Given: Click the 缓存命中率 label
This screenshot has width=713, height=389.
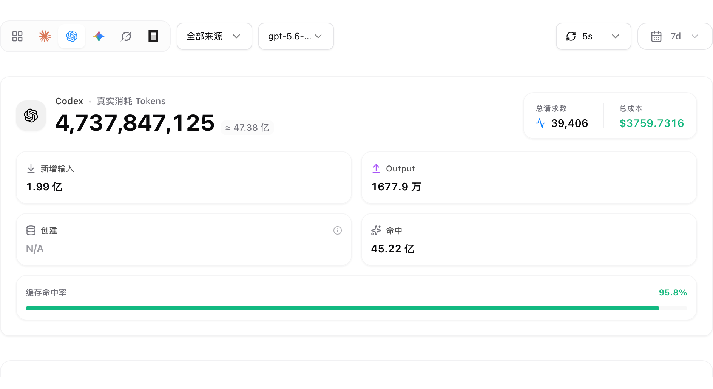Looking at the screenshot, I should 46,292.
